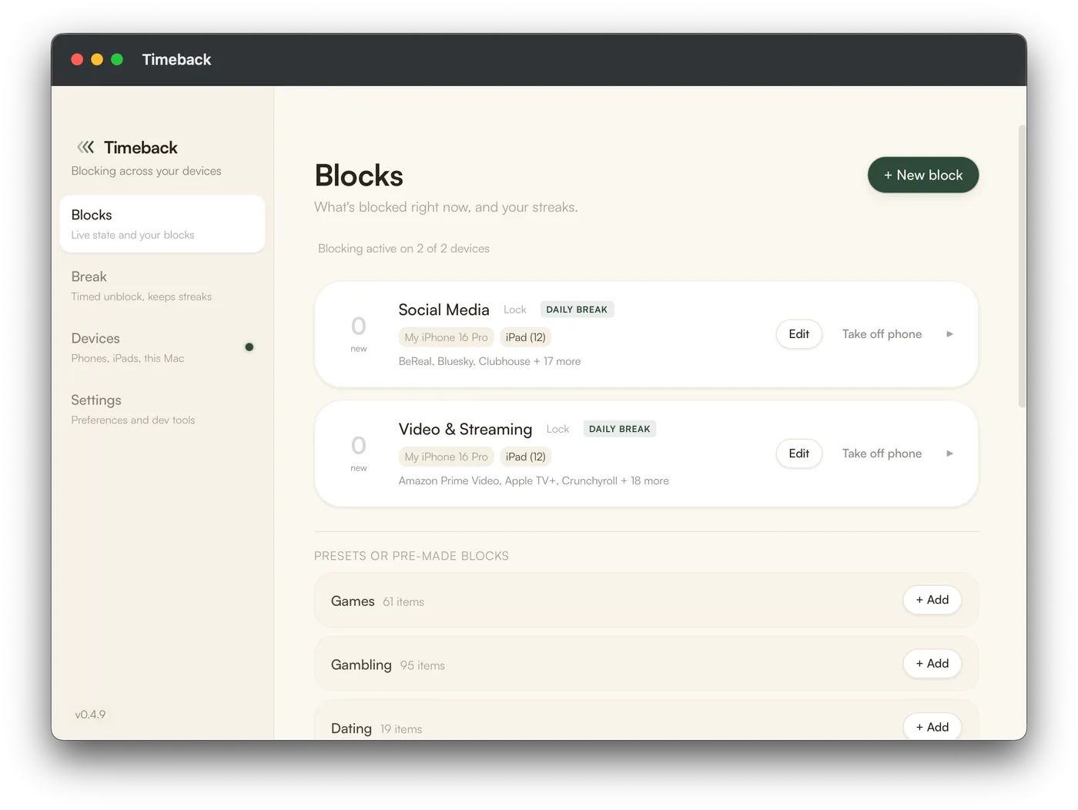Select iPad (12) chip in Social Media
Image resolution: width=1078 pixels, height=810 pixels.
tap(525, 337)
